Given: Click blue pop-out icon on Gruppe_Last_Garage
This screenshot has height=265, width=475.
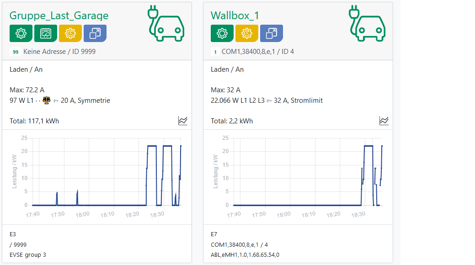Looking at the screenshot, I should point(95,33).
